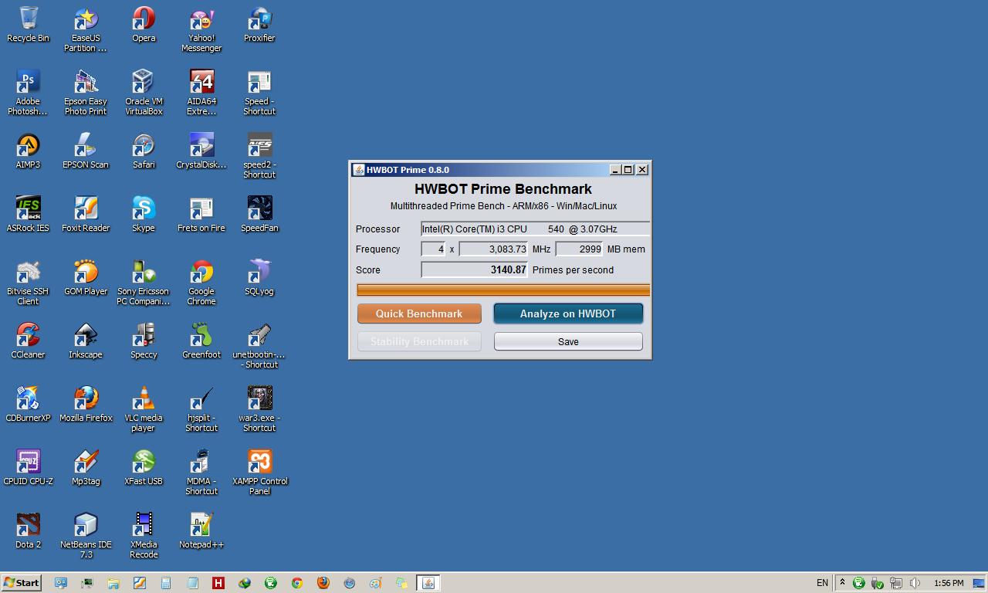Screen dimensions: 988x593
Task: Open the Start menu
Action: [x=22, y=583]
